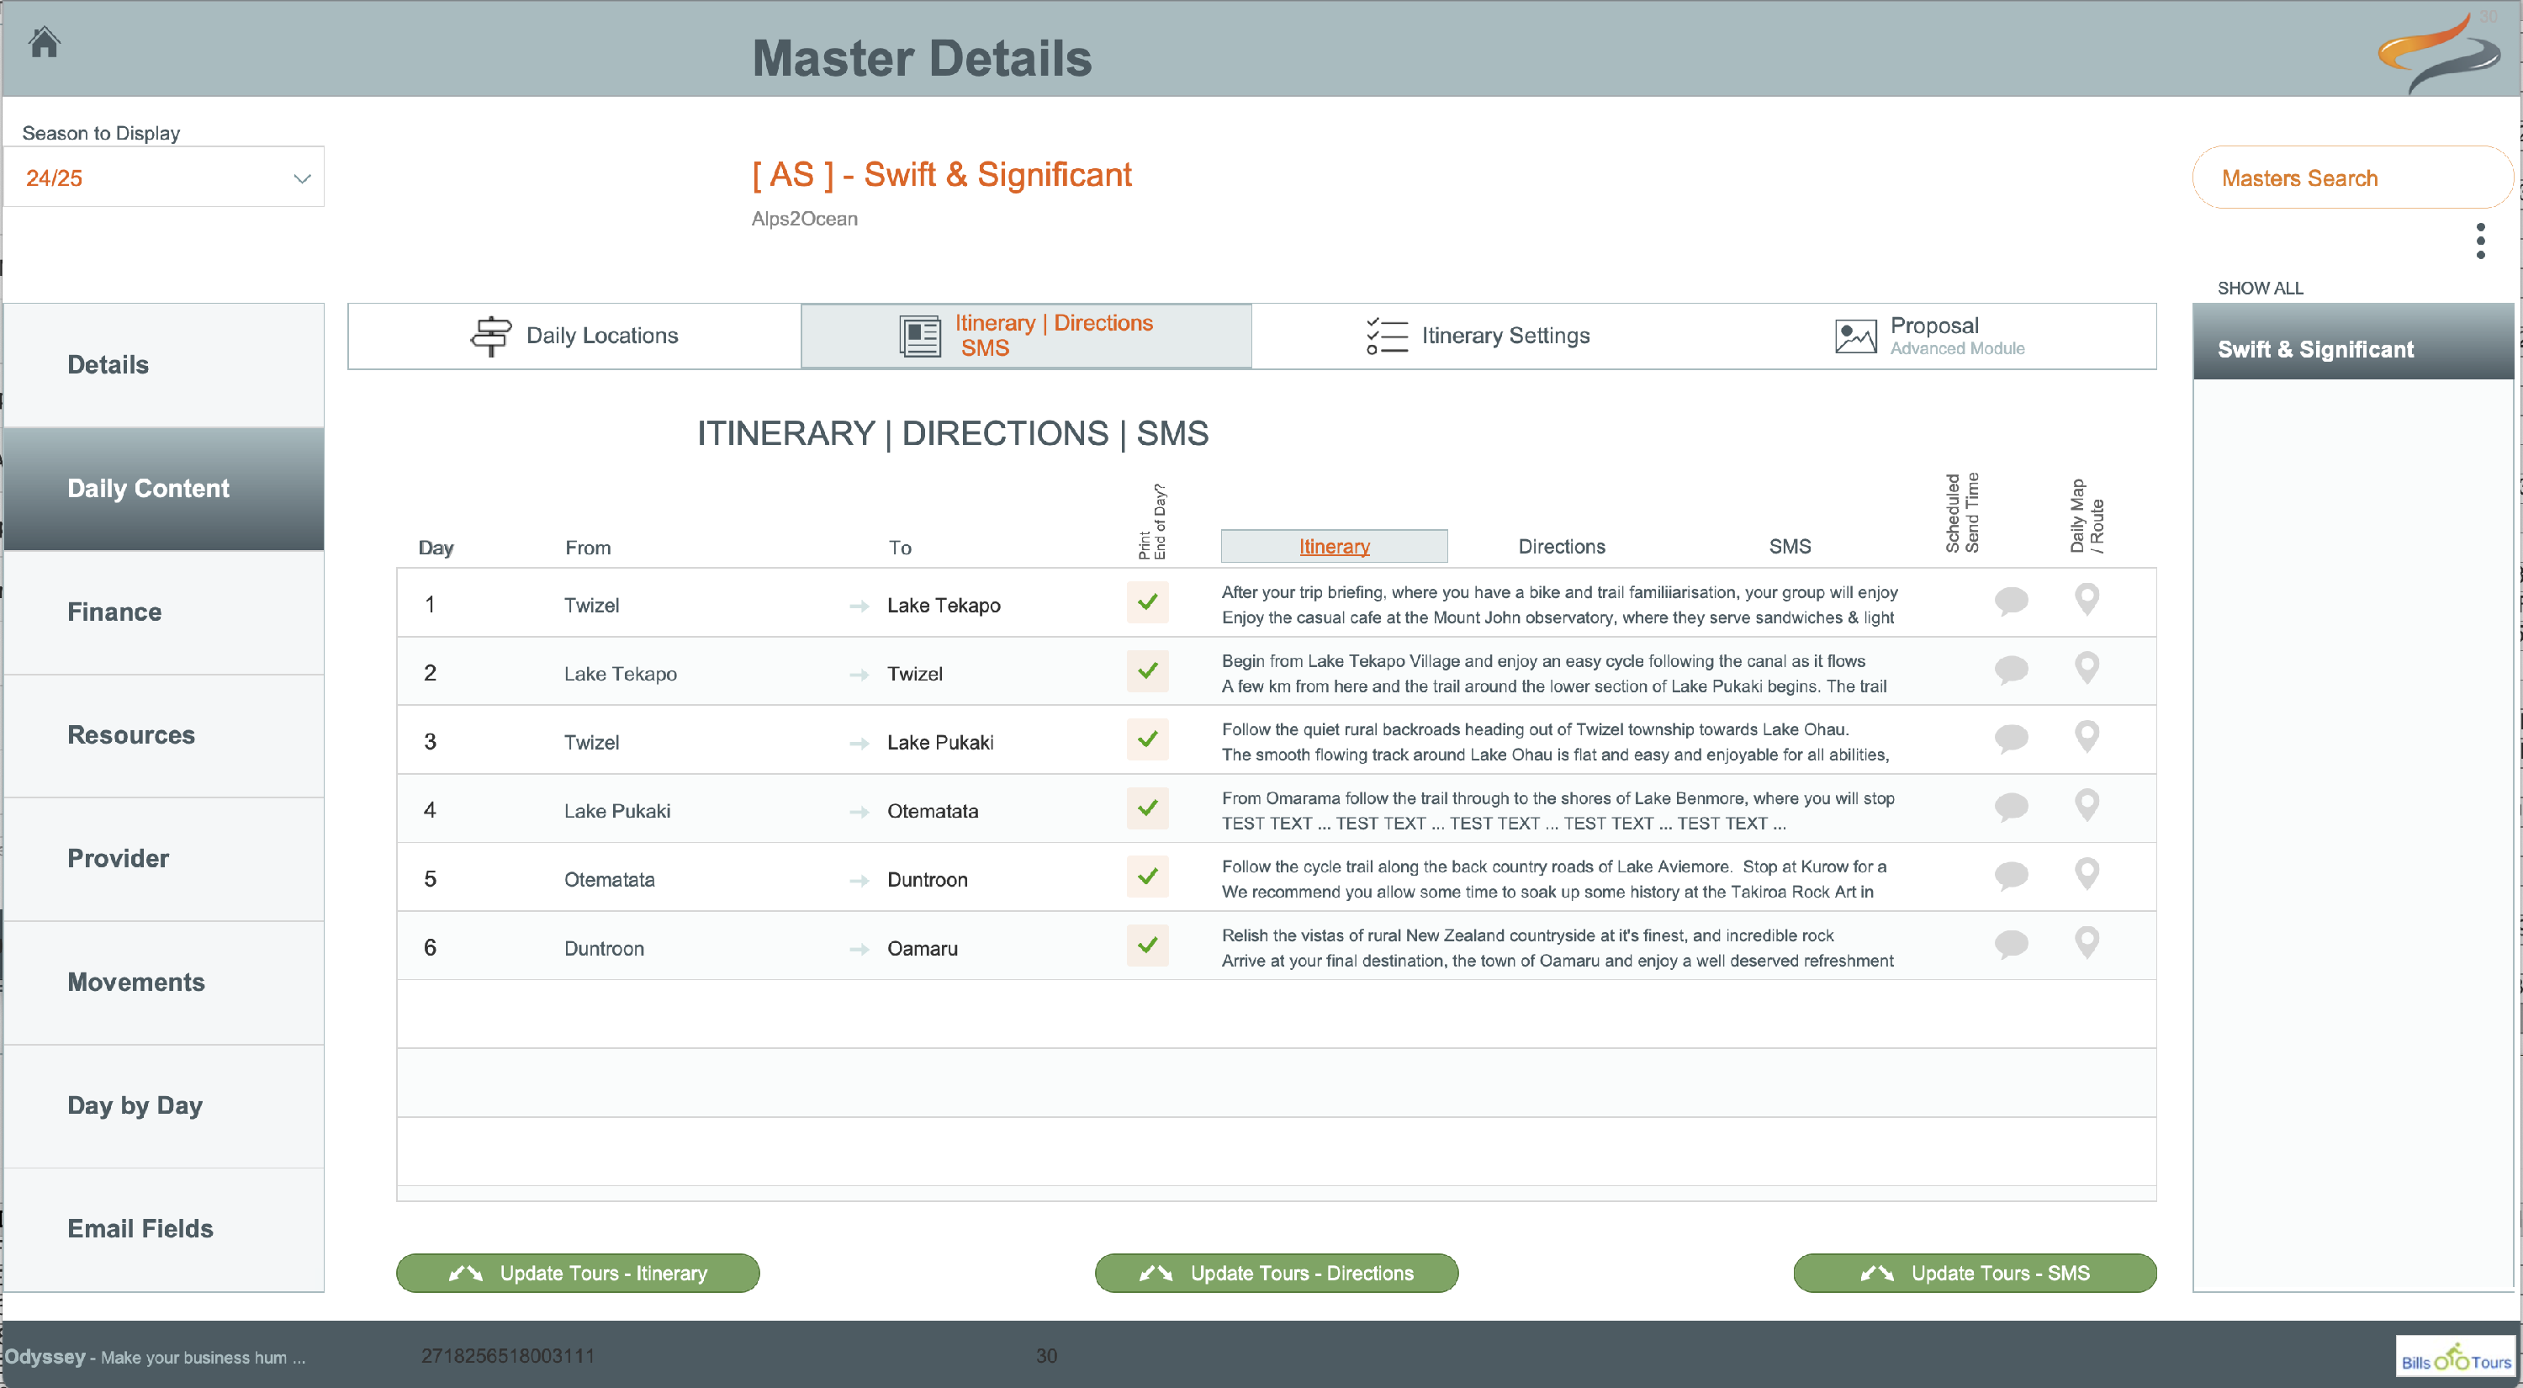The height and width of the screenshot is (1388, 2523).
Task: Open SMS bubble for Day 6 row
Action: (2011, 943)
